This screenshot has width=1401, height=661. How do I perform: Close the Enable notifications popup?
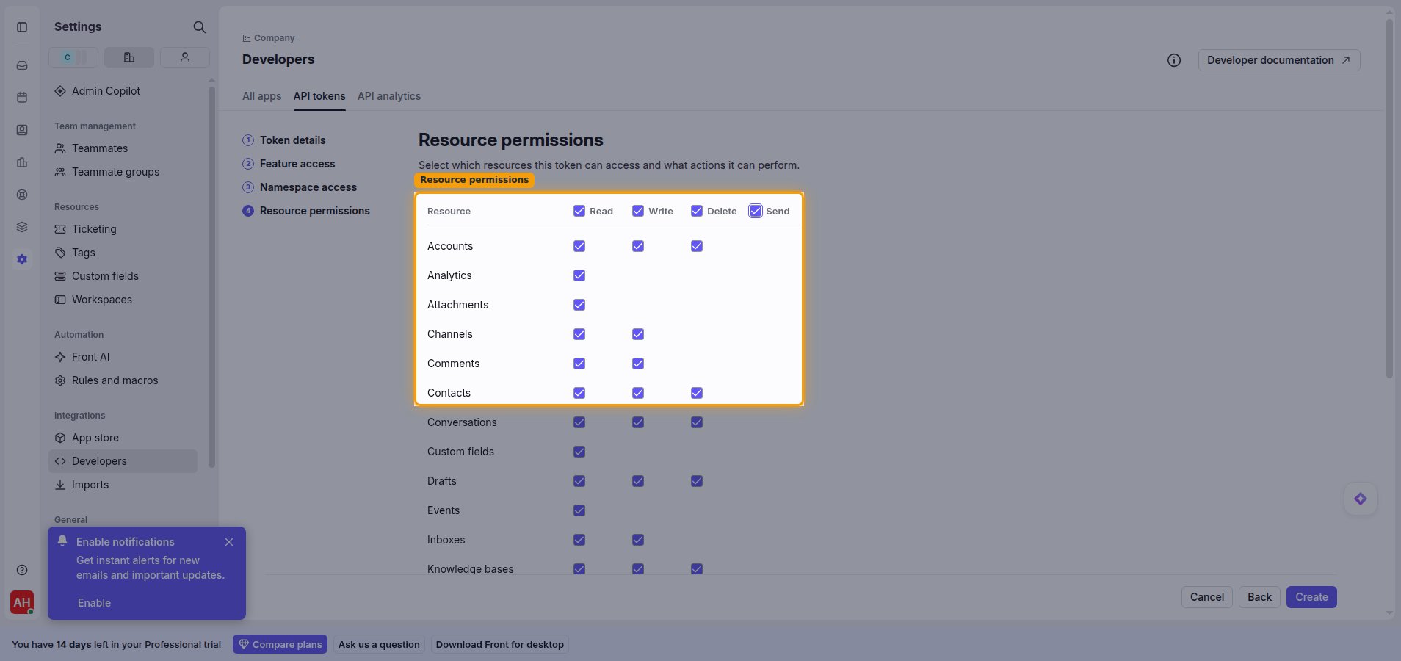point(229,542)
